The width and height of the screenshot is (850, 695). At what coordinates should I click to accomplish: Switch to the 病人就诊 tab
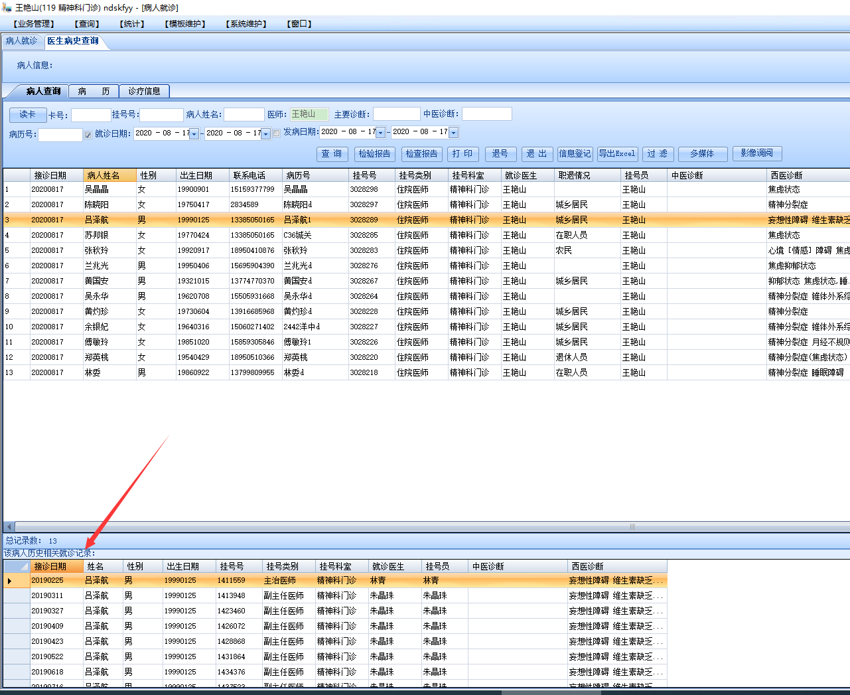pyautogui.click(x=22, y=41)
